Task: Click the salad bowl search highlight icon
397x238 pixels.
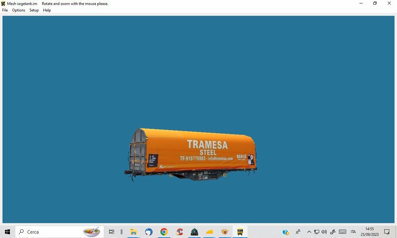Action: click(92, 232)
